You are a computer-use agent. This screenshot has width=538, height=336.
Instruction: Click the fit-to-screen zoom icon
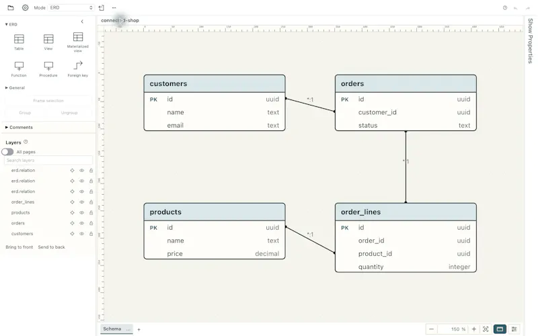pyautogui.click(x=486, y=329)
